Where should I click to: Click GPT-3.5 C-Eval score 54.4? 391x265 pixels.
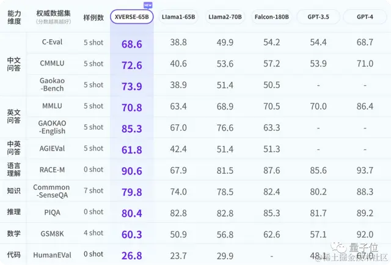[318, 42]
